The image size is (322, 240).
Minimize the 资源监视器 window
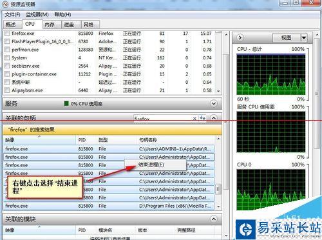coord(285,3)
